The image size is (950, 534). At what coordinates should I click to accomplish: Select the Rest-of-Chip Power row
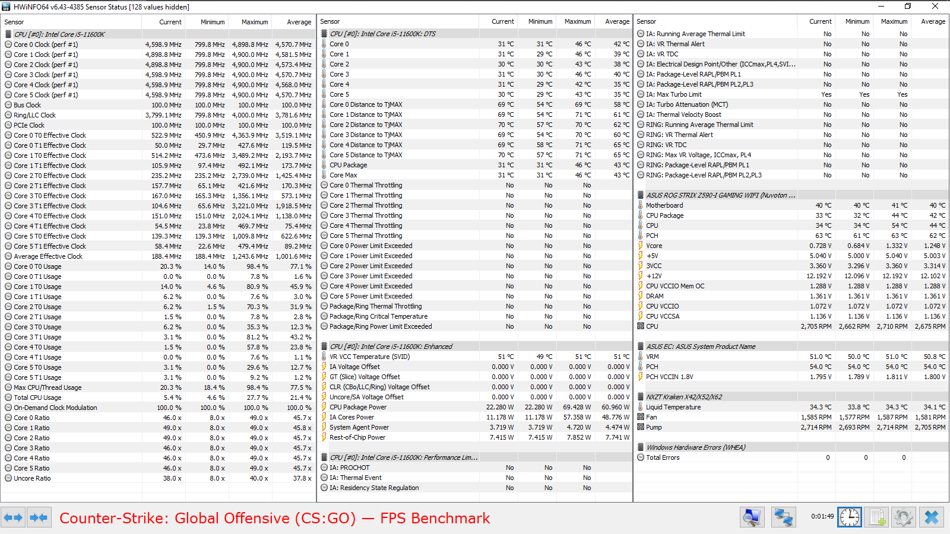pos(475,437)
